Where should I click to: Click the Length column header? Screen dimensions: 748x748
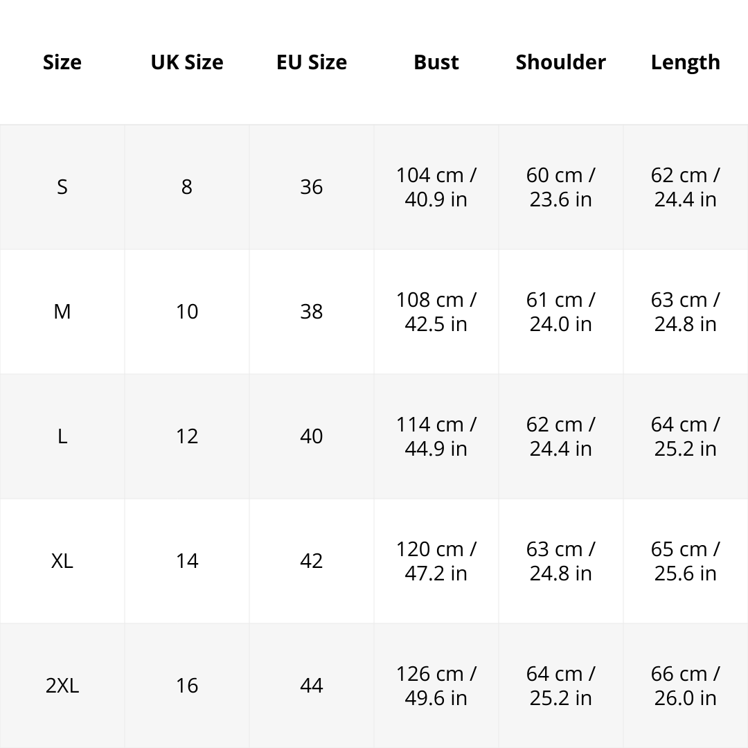(686, 62)
